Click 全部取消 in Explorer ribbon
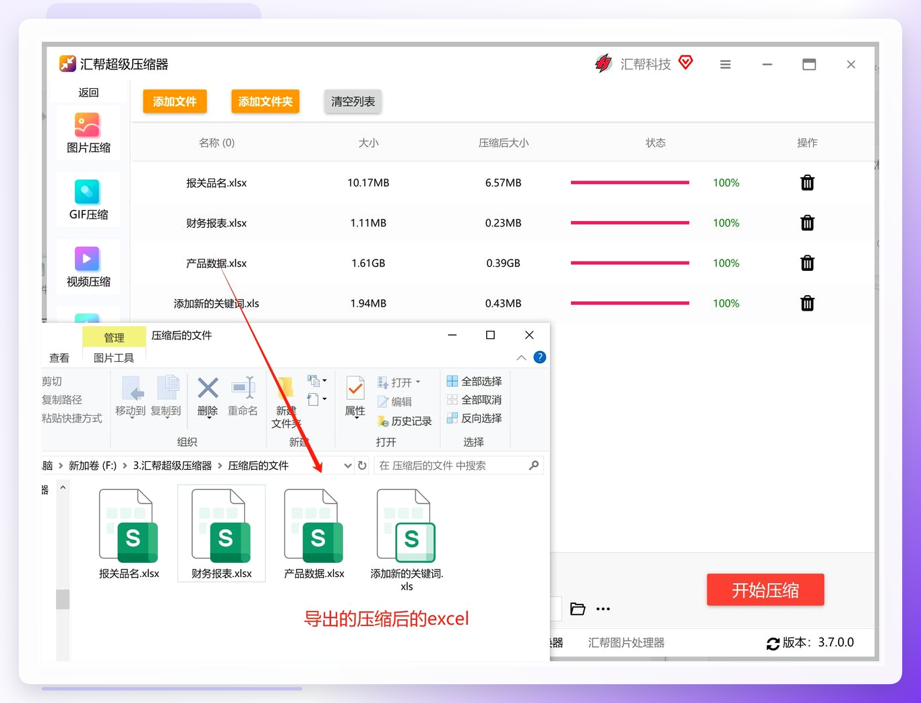 tap(475, 400)
